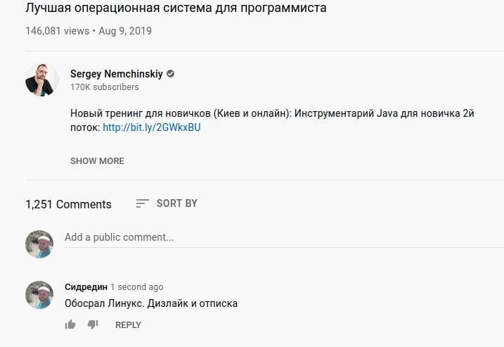Click the sort lines icon
This screenshot has height=347, width=504.
(x=142, y=203)
